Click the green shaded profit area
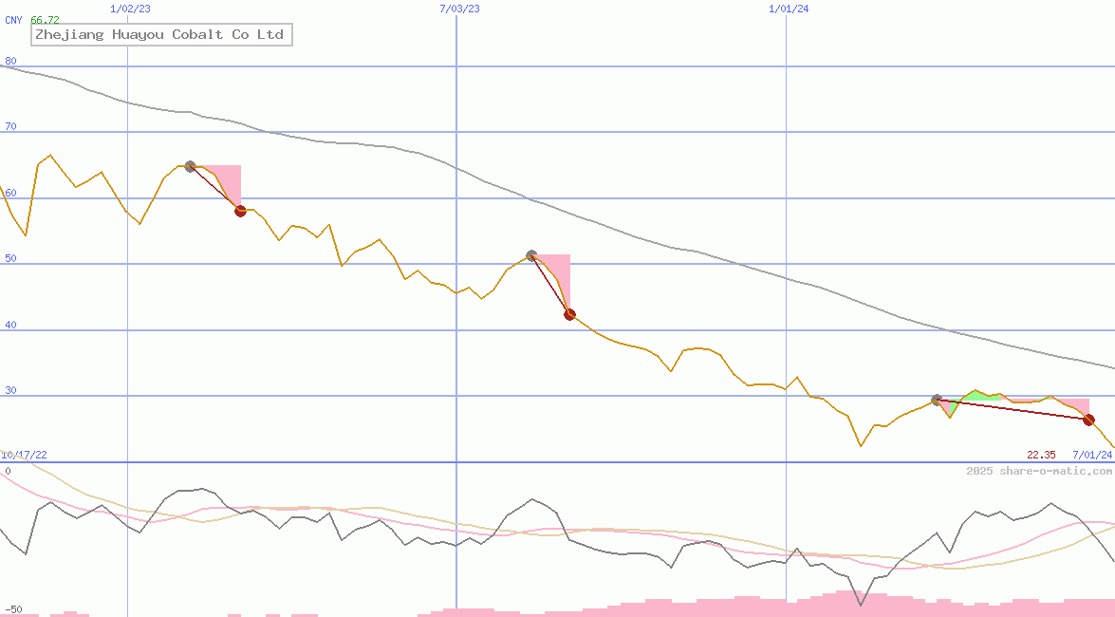 (974, 395)
